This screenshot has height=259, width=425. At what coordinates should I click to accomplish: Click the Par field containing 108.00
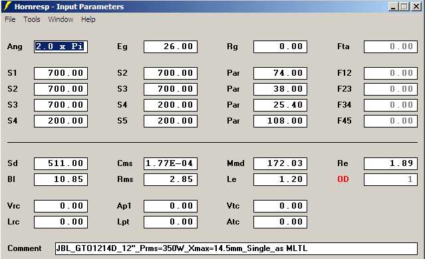280,121
